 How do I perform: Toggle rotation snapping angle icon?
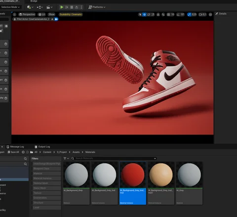pos(178,14)
